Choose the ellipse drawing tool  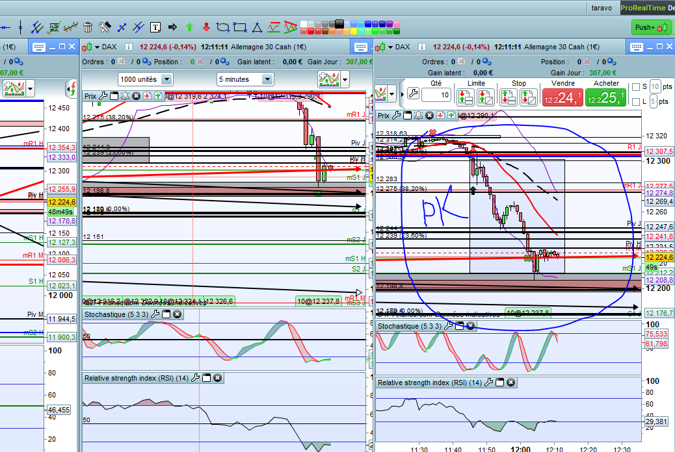[x=223, y=27]
